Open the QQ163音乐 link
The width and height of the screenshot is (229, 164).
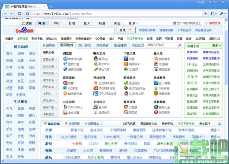point(69,137)
